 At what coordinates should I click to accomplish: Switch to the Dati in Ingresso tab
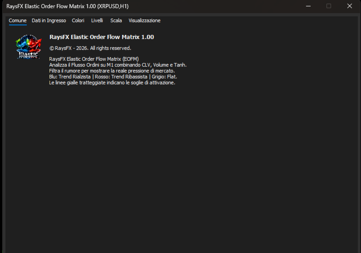[49, 20]
